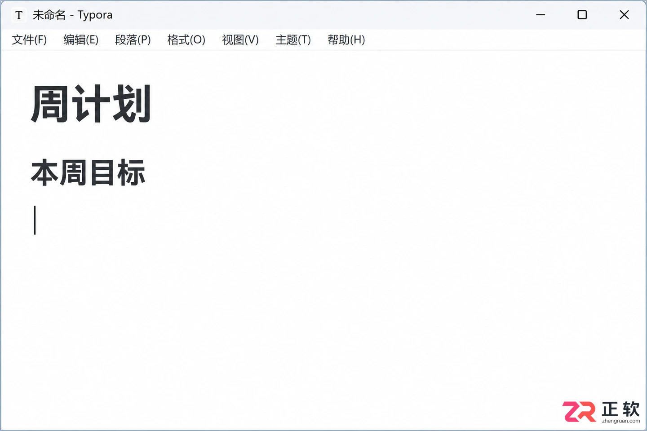Open the 段落(P) menu
The height and width of the screenshot is (431, 647).
pos(133,40)
